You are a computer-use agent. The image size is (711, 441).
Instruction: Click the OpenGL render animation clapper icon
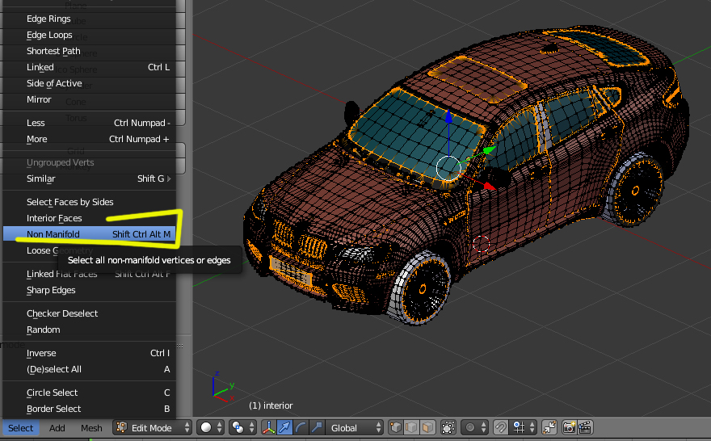pyautogui.click(x=585, y=427)
